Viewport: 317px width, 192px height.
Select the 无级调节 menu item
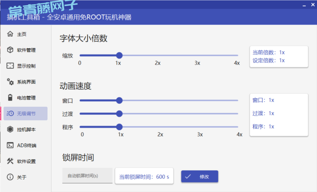tap(26, 113)
